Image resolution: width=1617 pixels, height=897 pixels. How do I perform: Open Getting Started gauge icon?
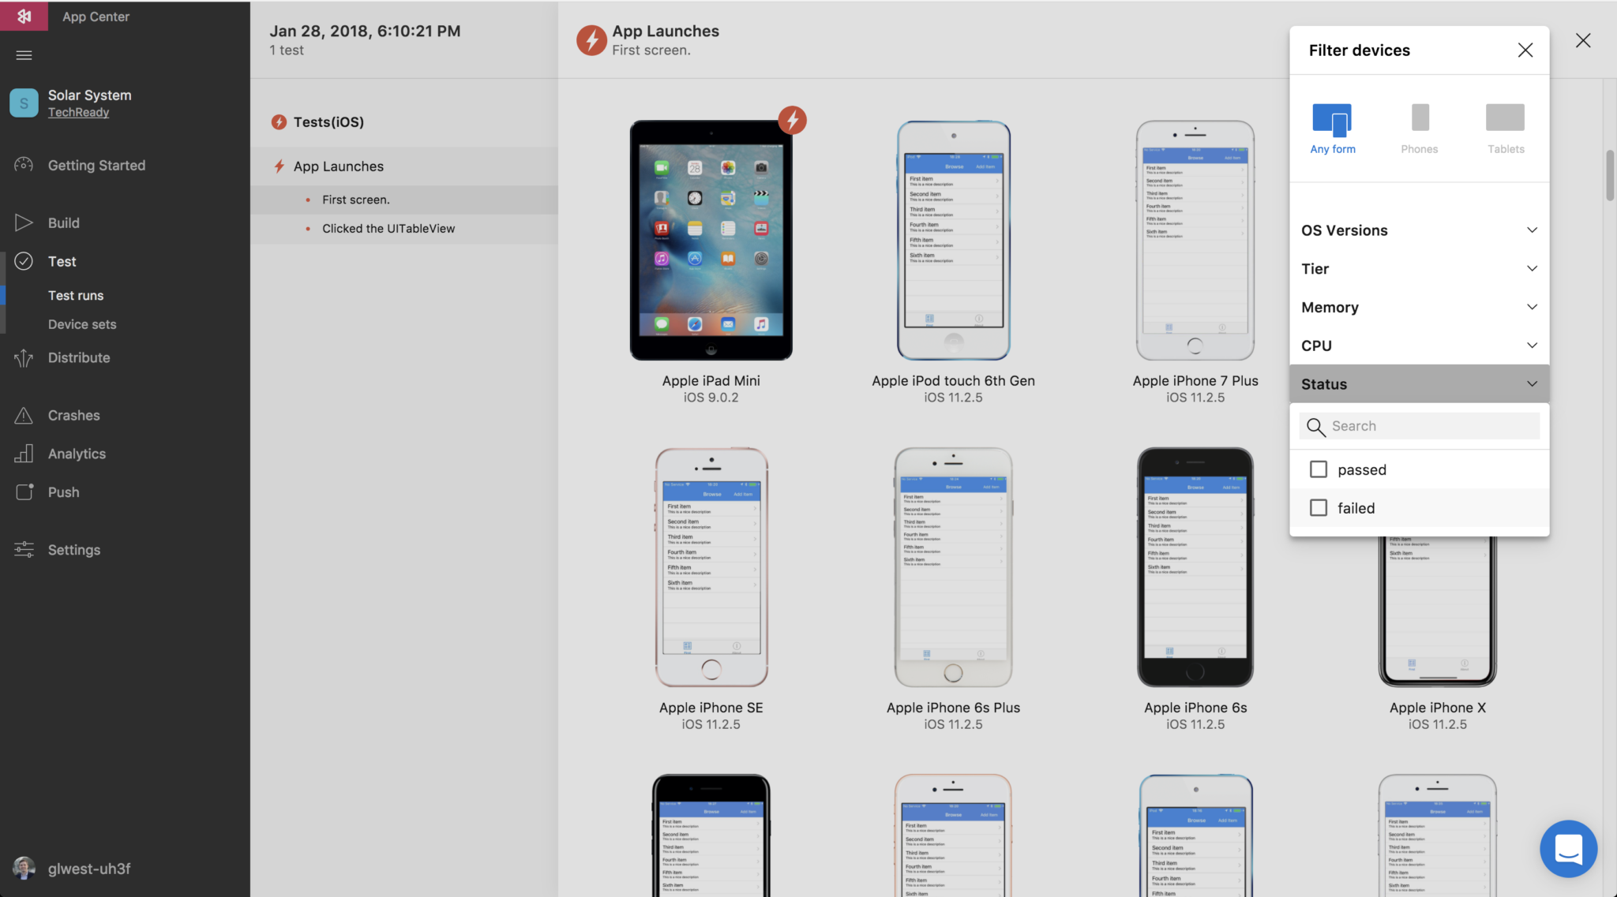24,165
